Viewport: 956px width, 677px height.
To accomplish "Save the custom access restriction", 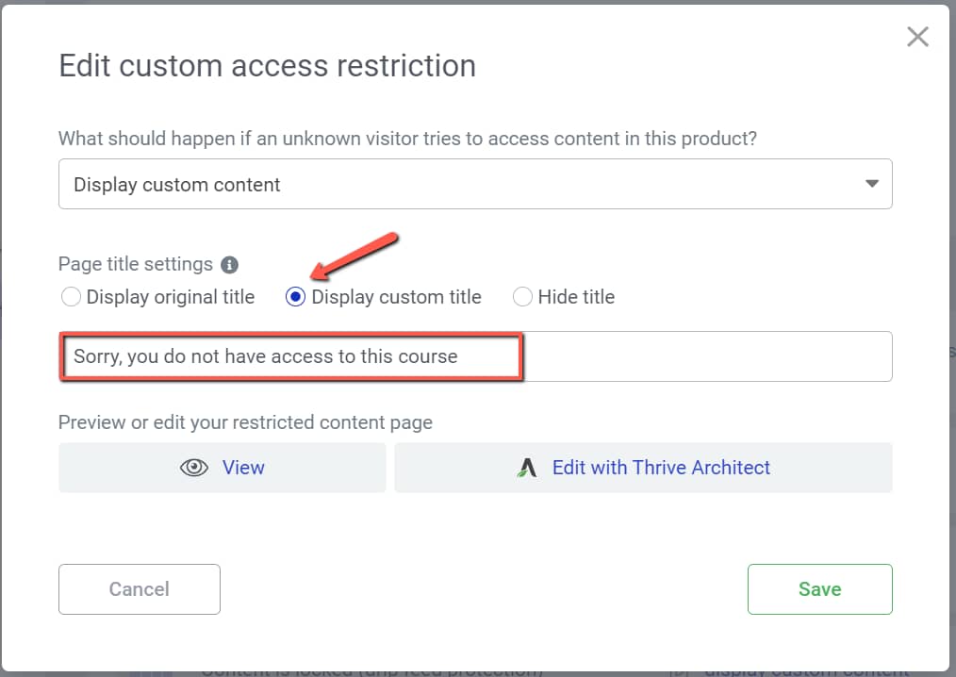I will [x=819, y=589].
